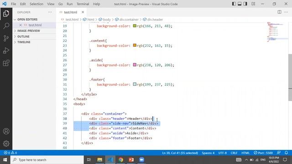Open the Accounts menu icon
292x164 pixels.
click(x=6, y=131)
